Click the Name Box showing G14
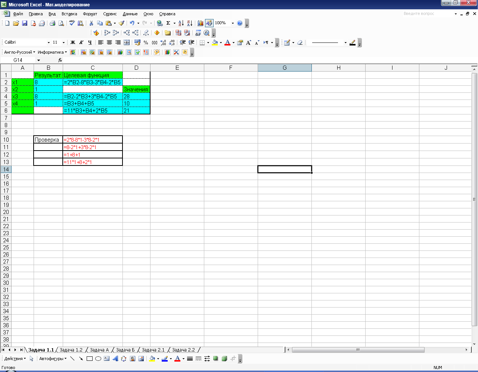 18,60
